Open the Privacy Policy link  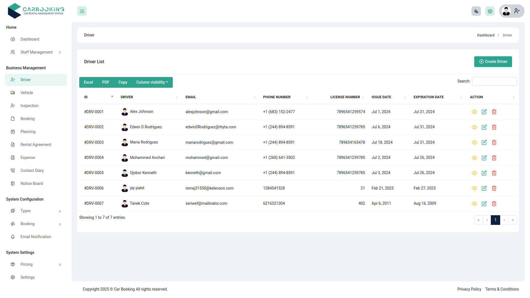469,289
